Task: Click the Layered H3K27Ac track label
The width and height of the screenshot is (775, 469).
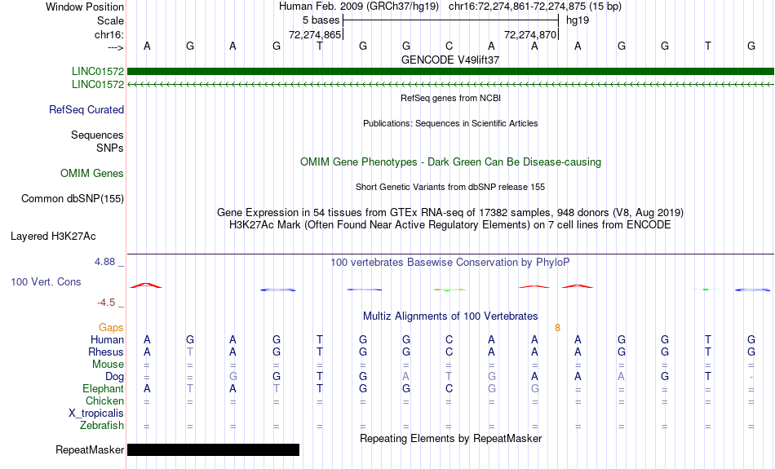Action: click(53, 237)
